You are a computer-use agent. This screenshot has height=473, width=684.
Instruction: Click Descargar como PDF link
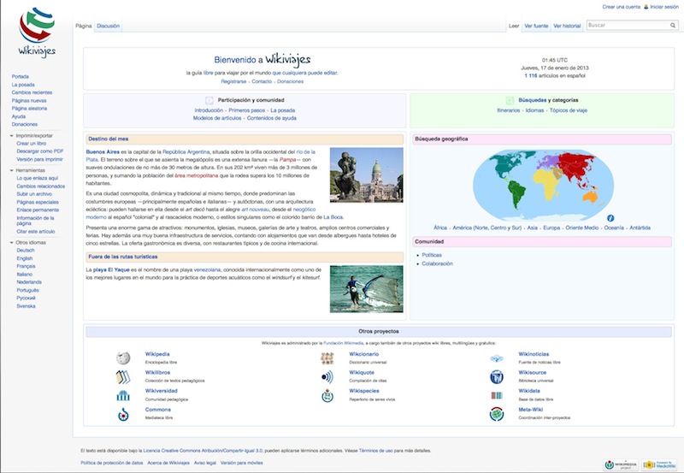pos(40,151)
